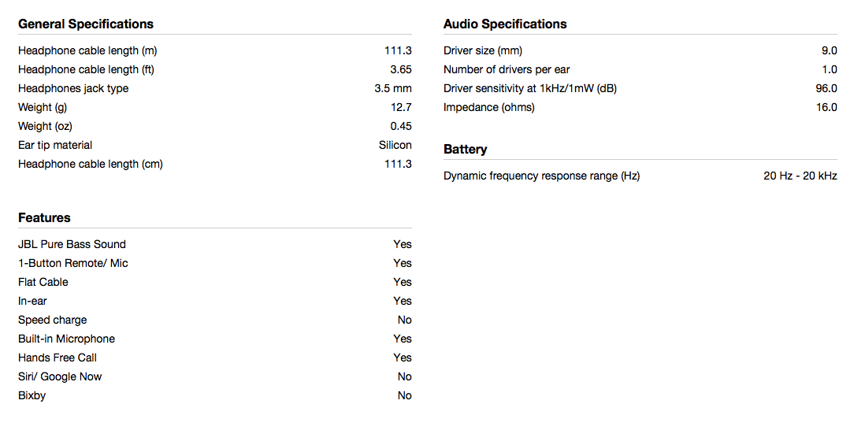865x430 pixels.
Task: Select the Flat Cable feature label
Action: [x=43, y=282]
